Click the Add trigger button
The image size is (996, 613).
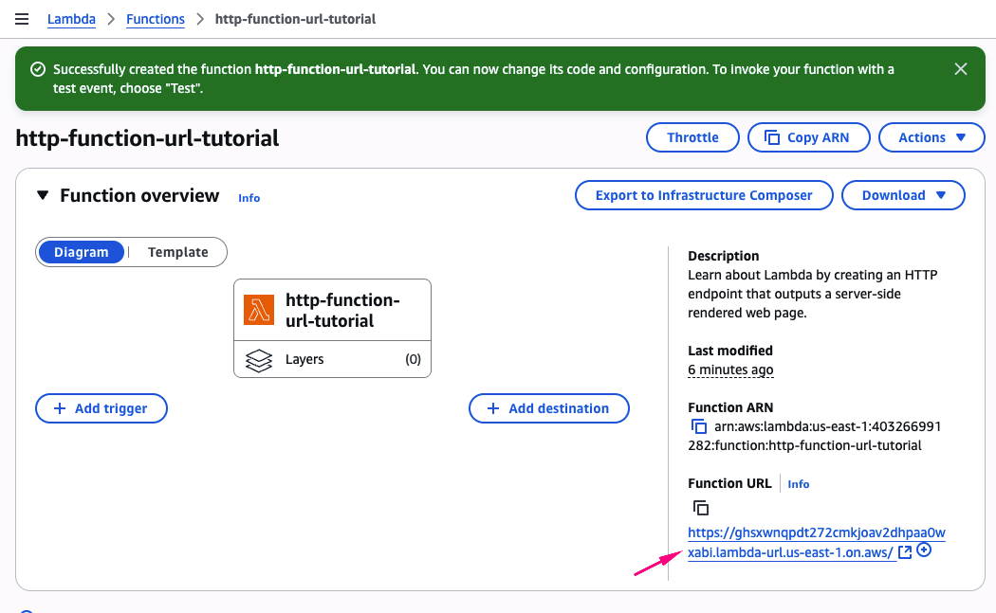pyautogui.click(x=101, y=408)
